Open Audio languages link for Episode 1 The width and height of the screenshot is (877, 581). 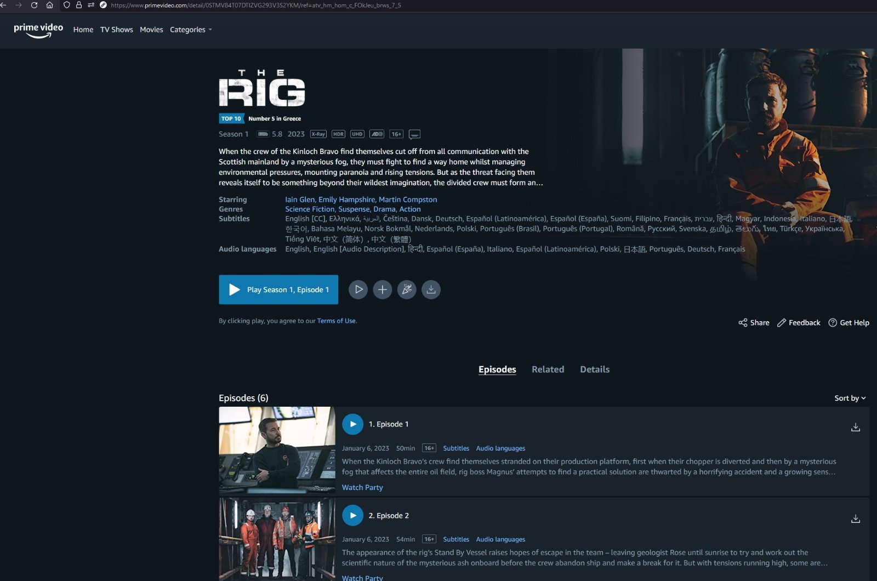point(500,448)
